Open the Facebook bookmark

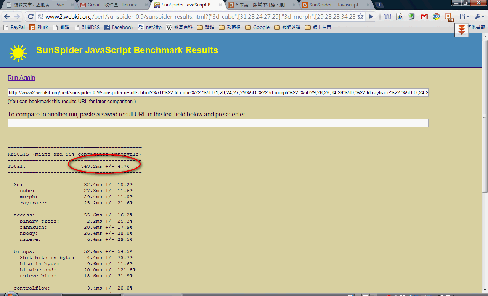(x=119, y=27)
